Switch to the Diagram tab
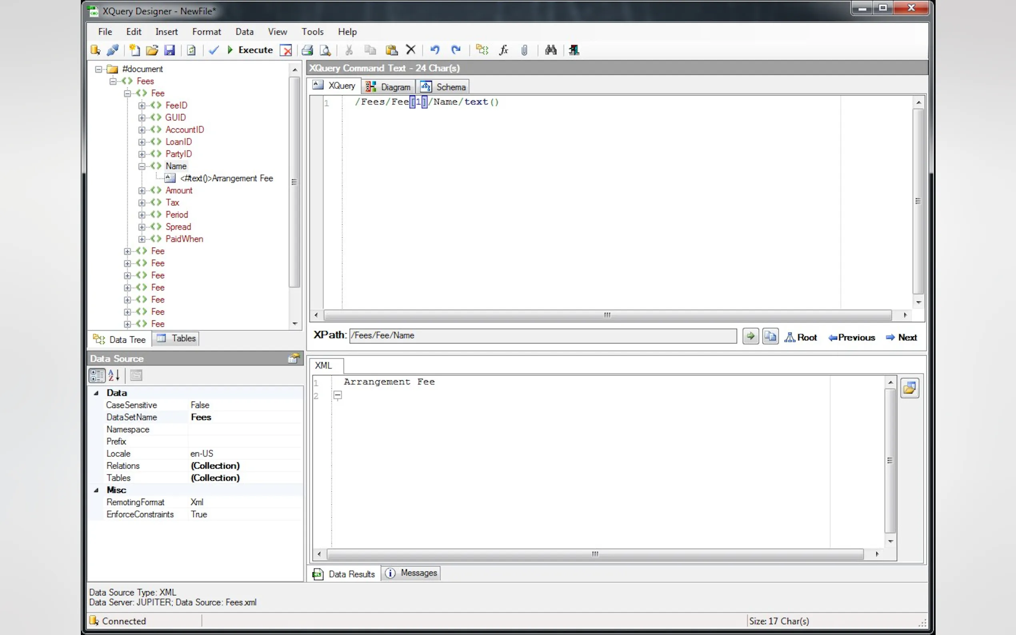This screenshot has width=1016, height=635. pos(388,87)
